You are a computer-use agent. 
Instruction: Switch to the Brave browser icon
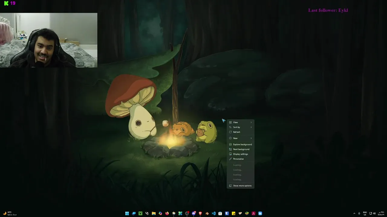click(200, 213)
